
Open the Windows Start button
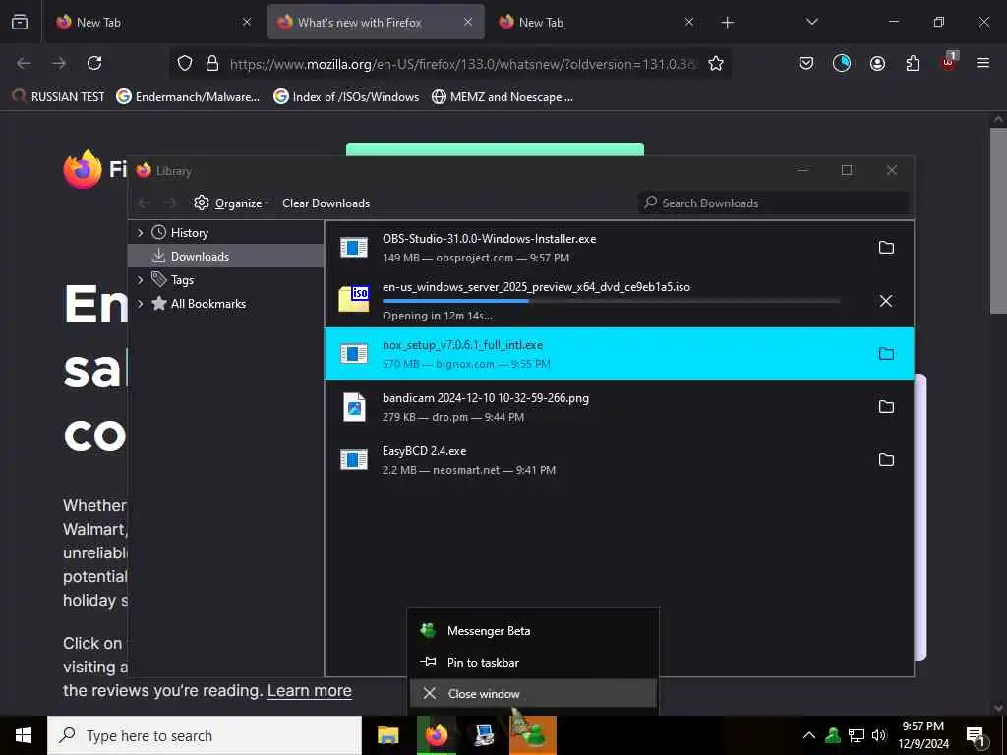(24, 735)
